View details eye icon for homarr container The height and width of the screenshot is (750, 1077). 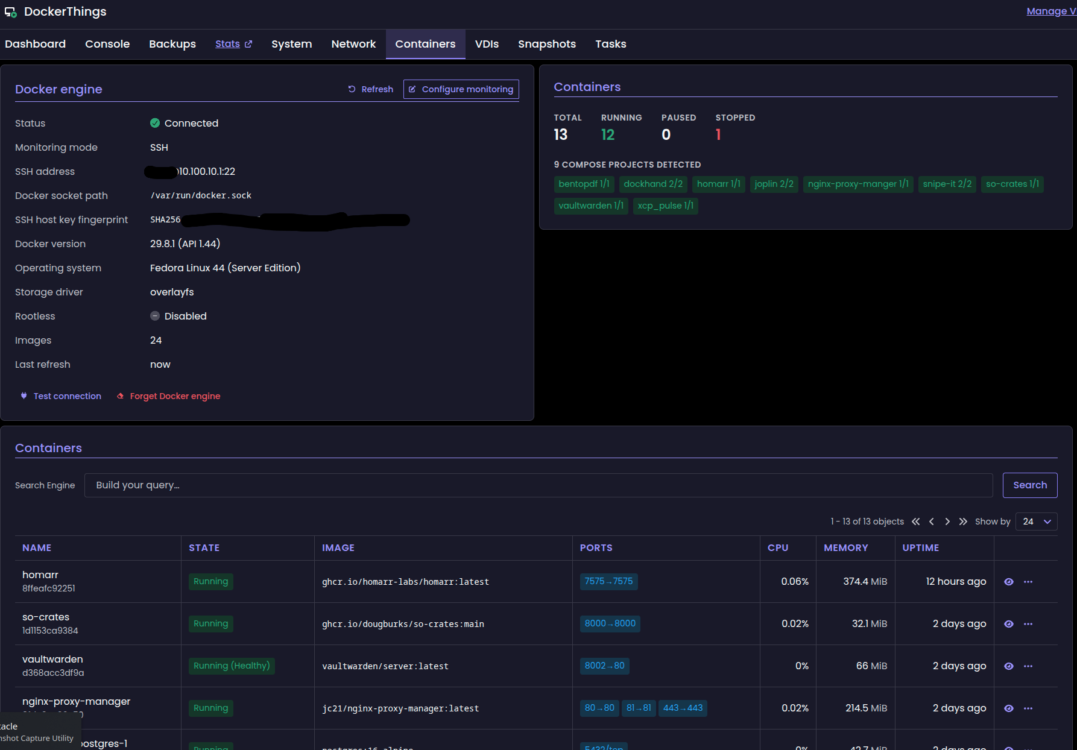click(x=1008, y=582)
